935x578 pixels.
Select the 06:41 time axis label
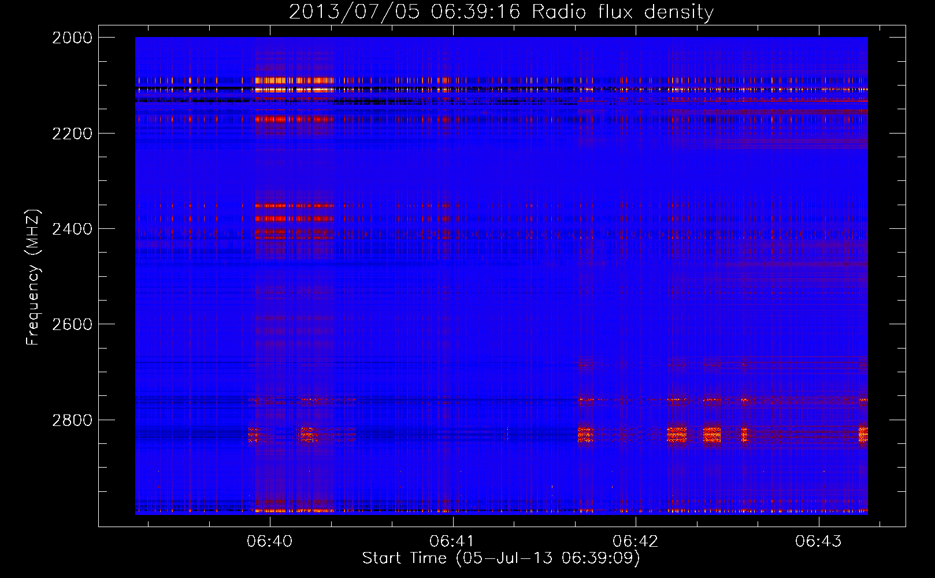coord(452,541)
